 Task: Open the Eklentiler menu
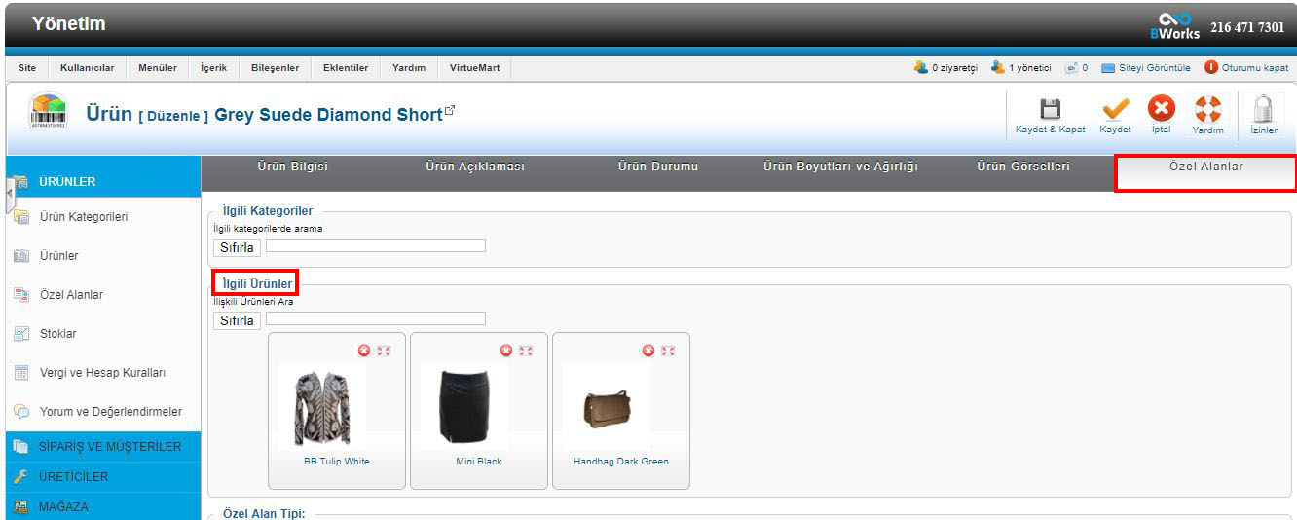(346, 68)
